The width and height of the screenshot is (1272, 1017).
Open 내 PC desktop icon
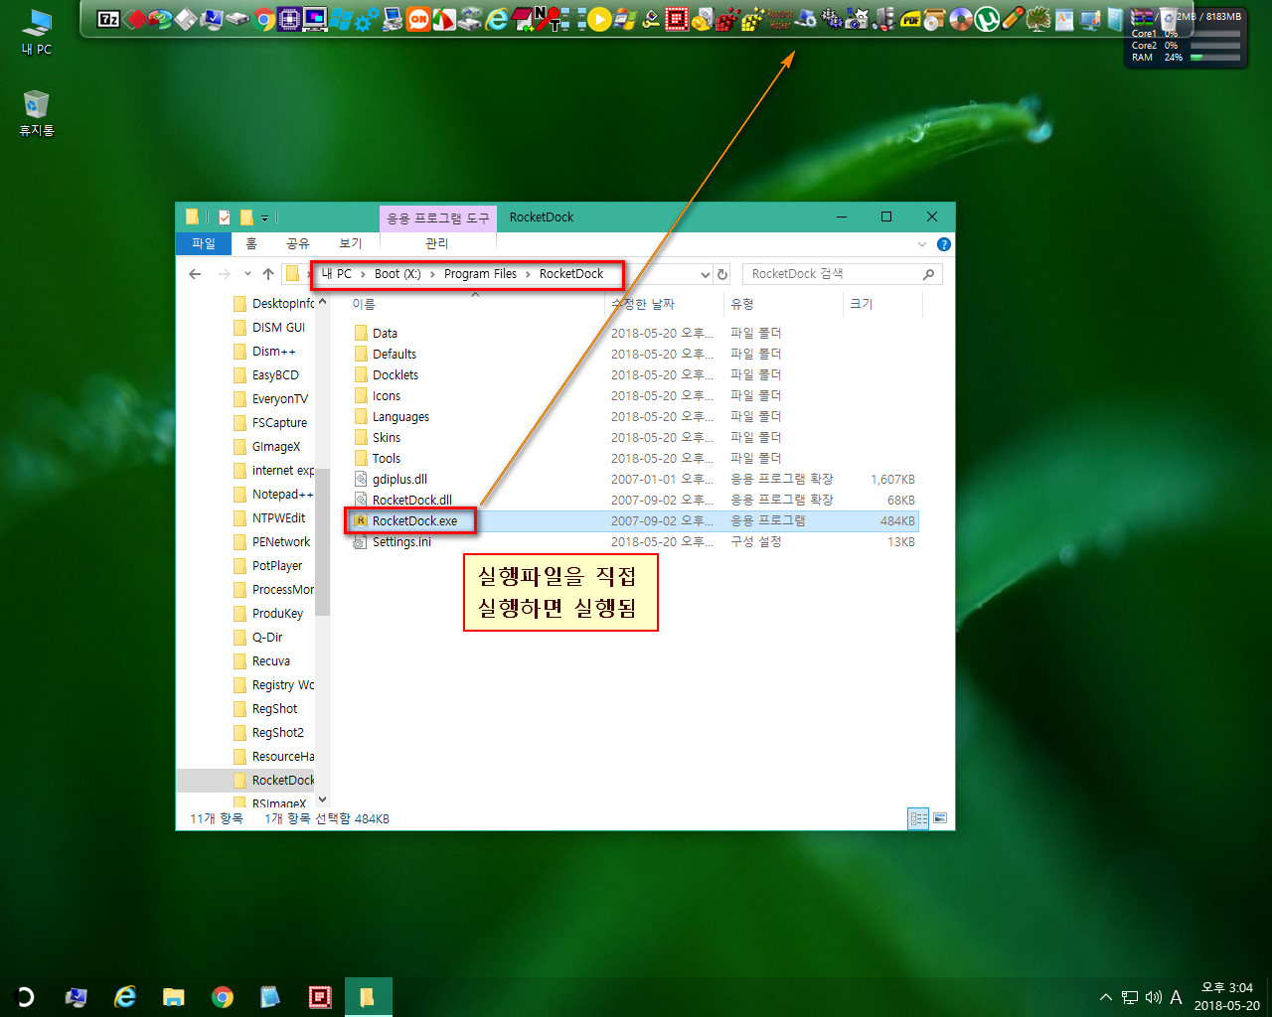pyautogui.click(x=37, y=32)
